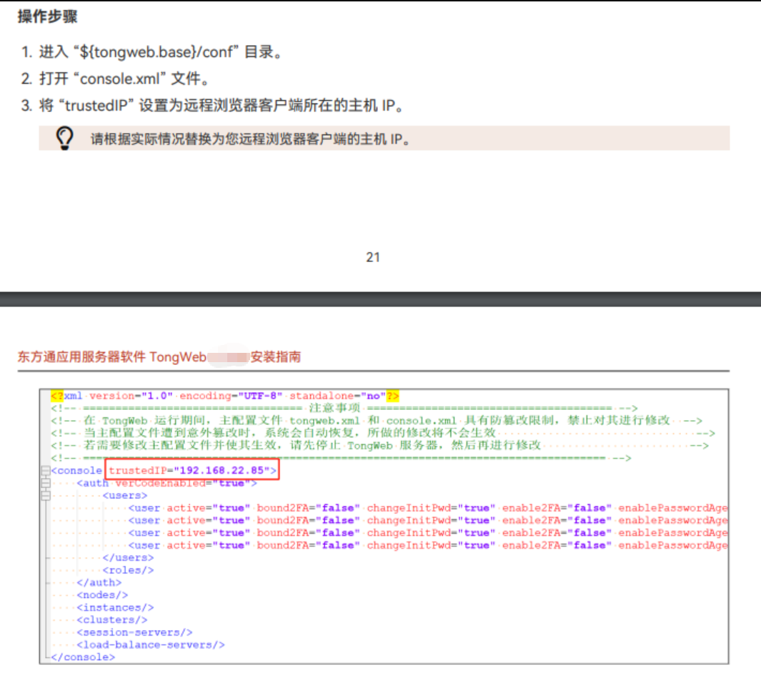Click the <roles/> tag
Image resolution: width=761 pixels, height=675 pixels.
128,570
